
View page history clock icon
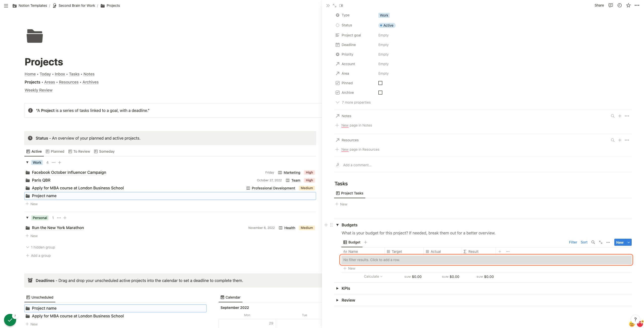pos(620,5)
